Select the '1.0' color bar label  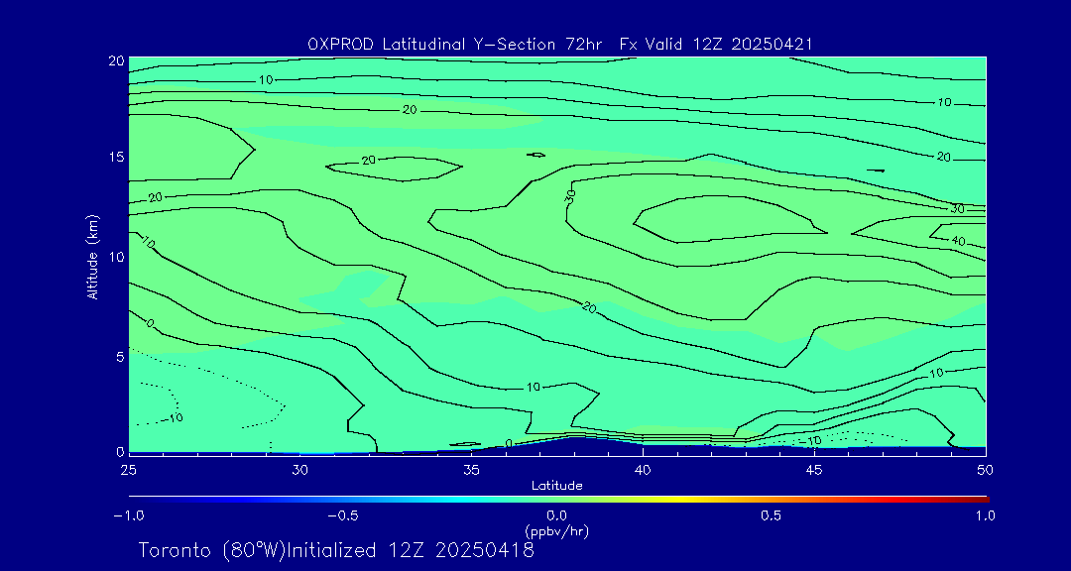(x=986, y=515)
